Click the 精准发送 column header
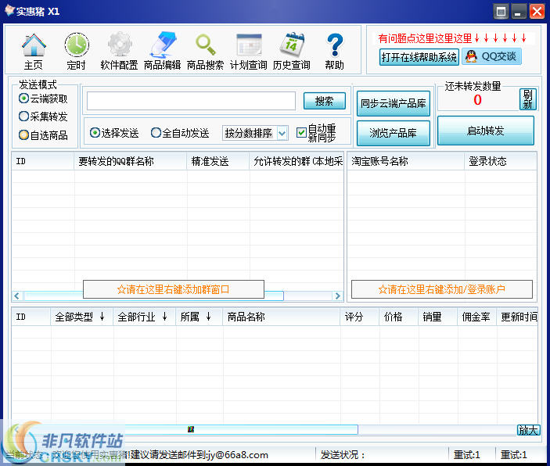550x466 pixels. [218, 161]
